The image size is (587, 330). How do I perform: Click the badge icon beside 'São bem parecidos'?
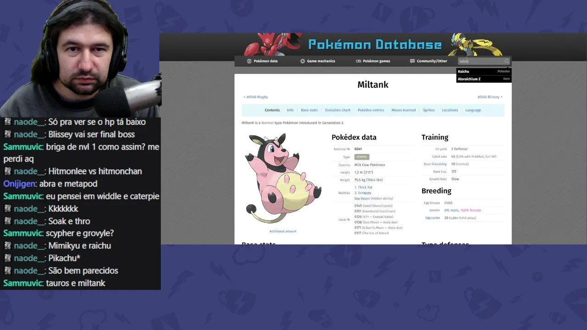click(7, 270)
